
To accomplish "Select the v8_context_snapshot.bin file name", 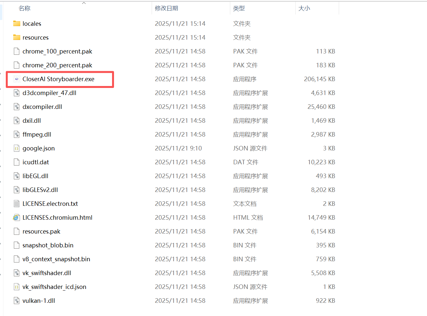I will tap(56, 259).
